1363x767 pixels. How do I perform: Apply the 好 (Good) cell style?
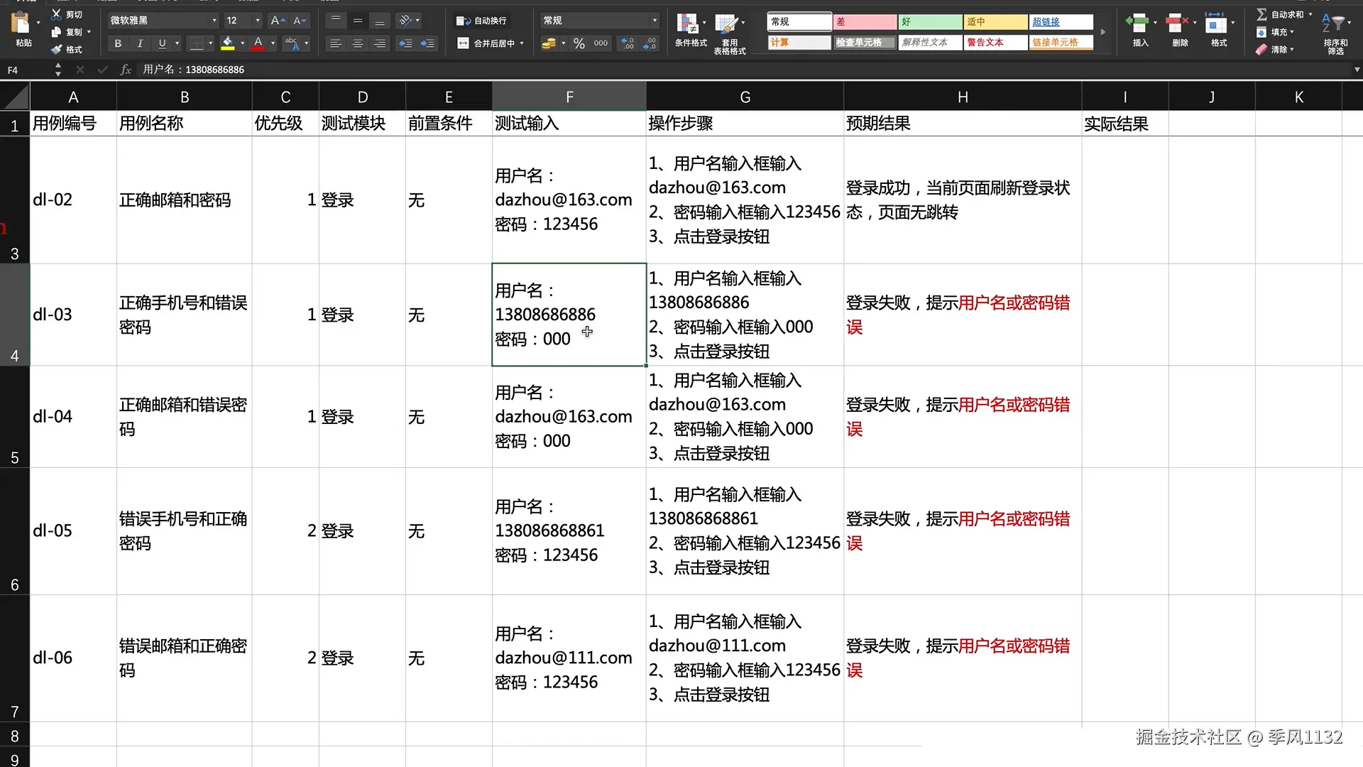[x=929, y=22]
